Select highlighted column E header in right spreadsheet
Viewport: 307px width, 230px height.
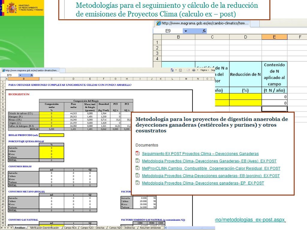pos(274,37)
